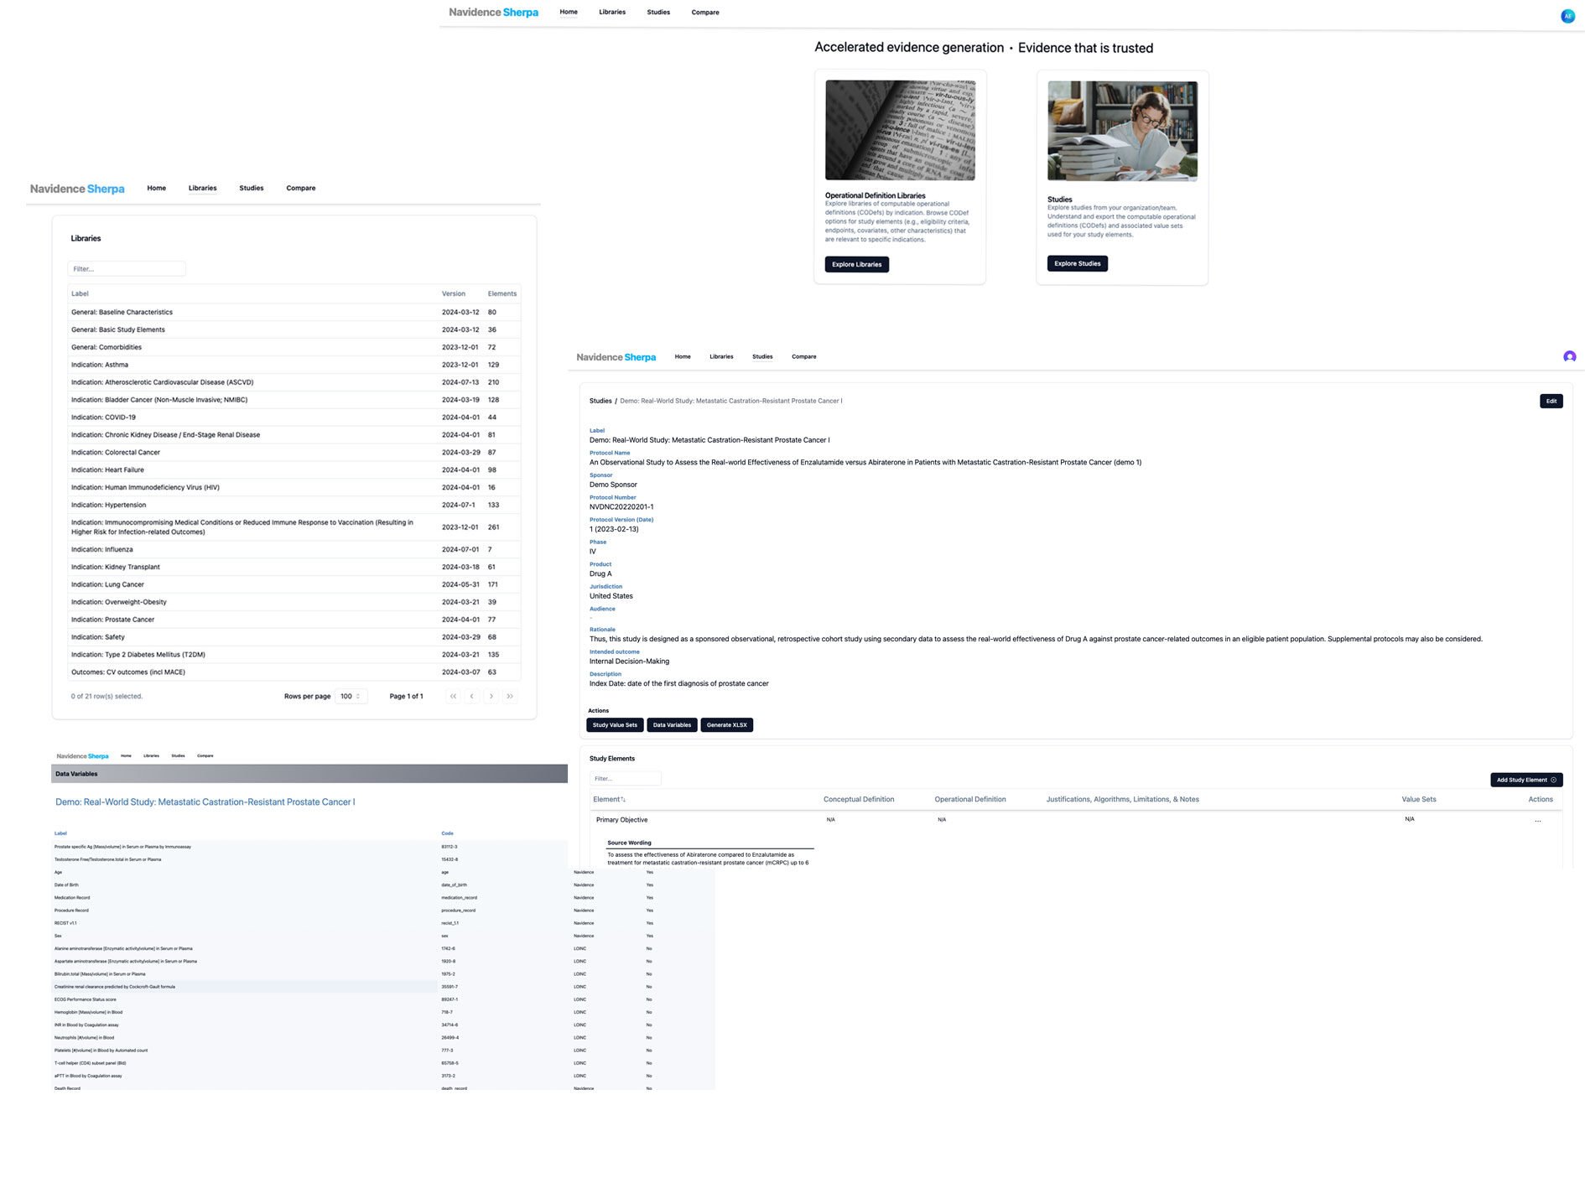Image resolution: width=1585 pixels, height=1188 pixels.
Task: Click the Filter input in Study Elements
Action: click(x=625, y=778)
